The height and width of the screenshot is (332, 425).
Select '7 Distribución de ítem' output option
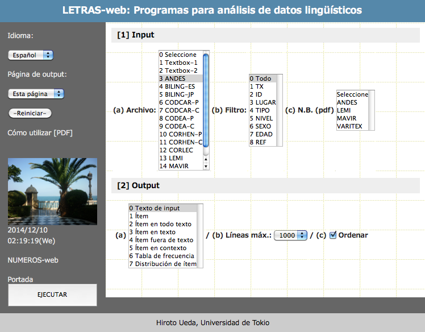coord(163,264)
